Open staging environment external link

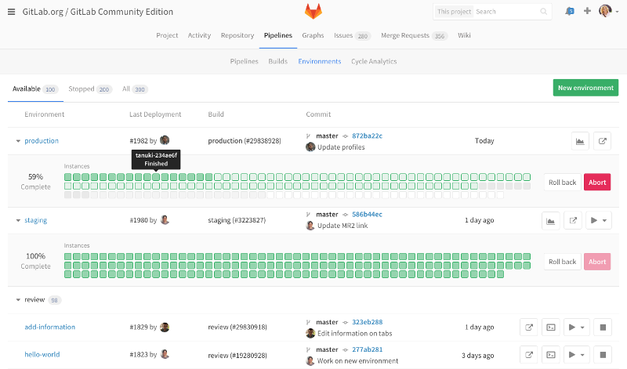pos(573,221)
